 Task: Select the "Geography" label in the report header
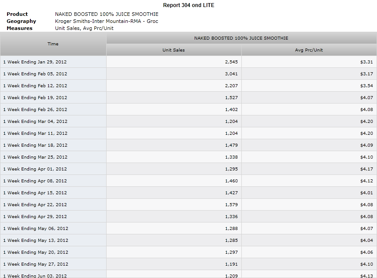(21, 21)
